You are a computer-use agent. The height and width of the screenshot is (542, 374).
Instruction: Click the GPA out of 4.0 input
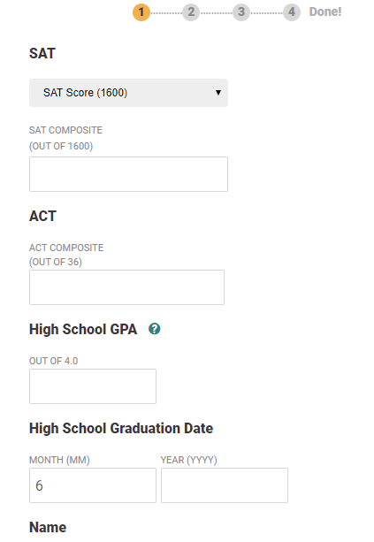[x=93, y=386]
